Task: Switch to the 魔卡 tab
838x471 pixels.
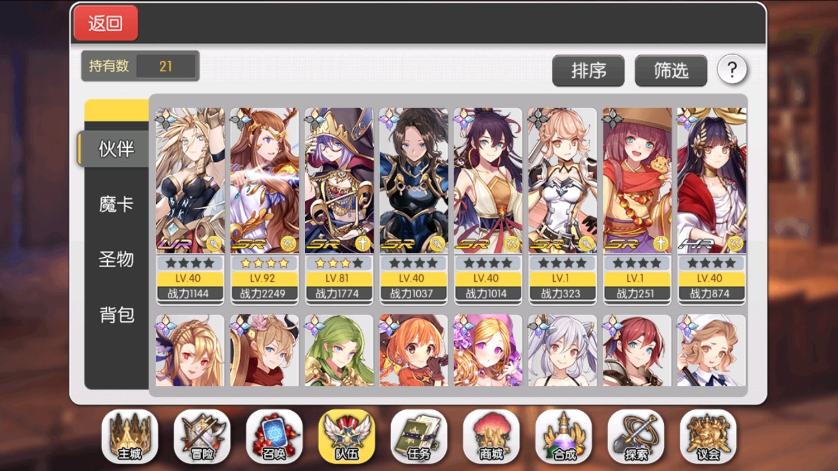Action: point(116,204)
